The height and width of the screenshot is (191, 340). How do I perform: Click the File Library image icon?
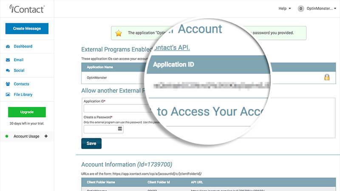(8, 94)
